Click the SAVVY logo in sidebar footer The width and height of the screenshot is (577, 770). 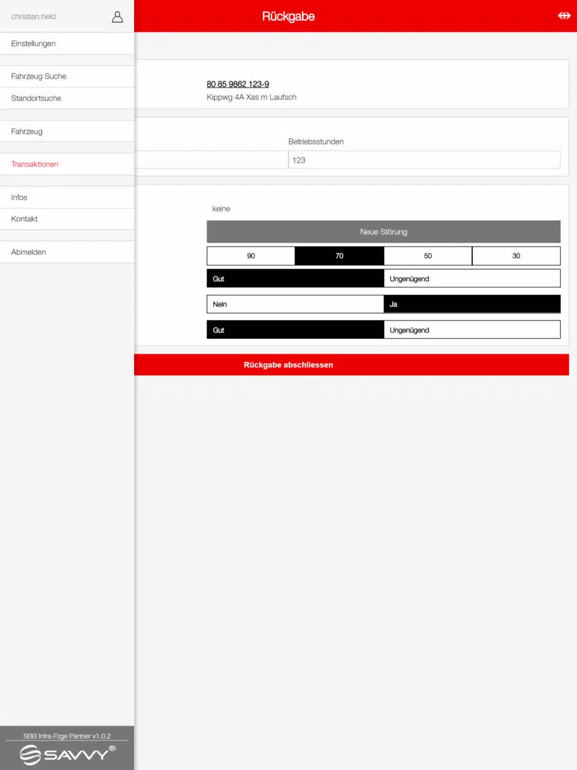(67, 755)
